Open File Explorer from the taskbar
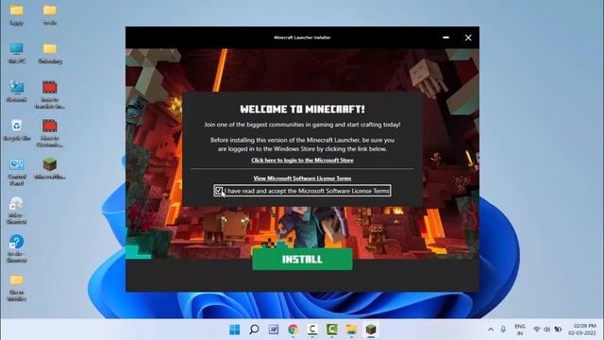The width and height of the screenshot is (604, 340). click(351, 330)
